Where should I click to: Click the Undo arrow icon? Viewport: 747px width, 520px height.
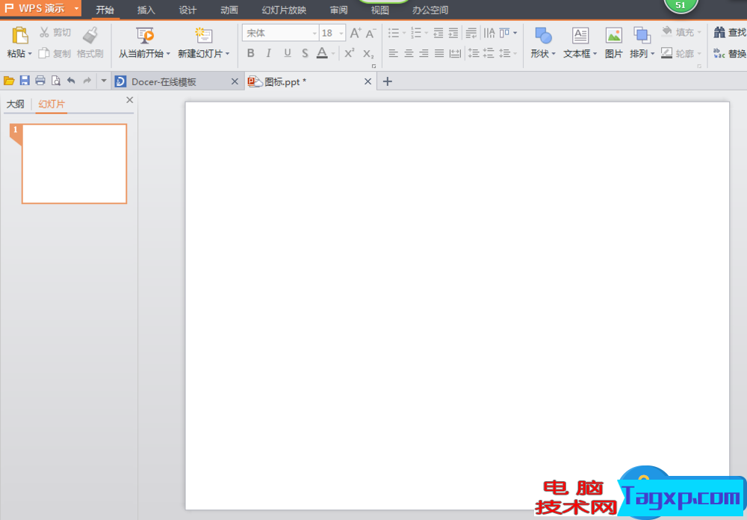tap(71, 81)
